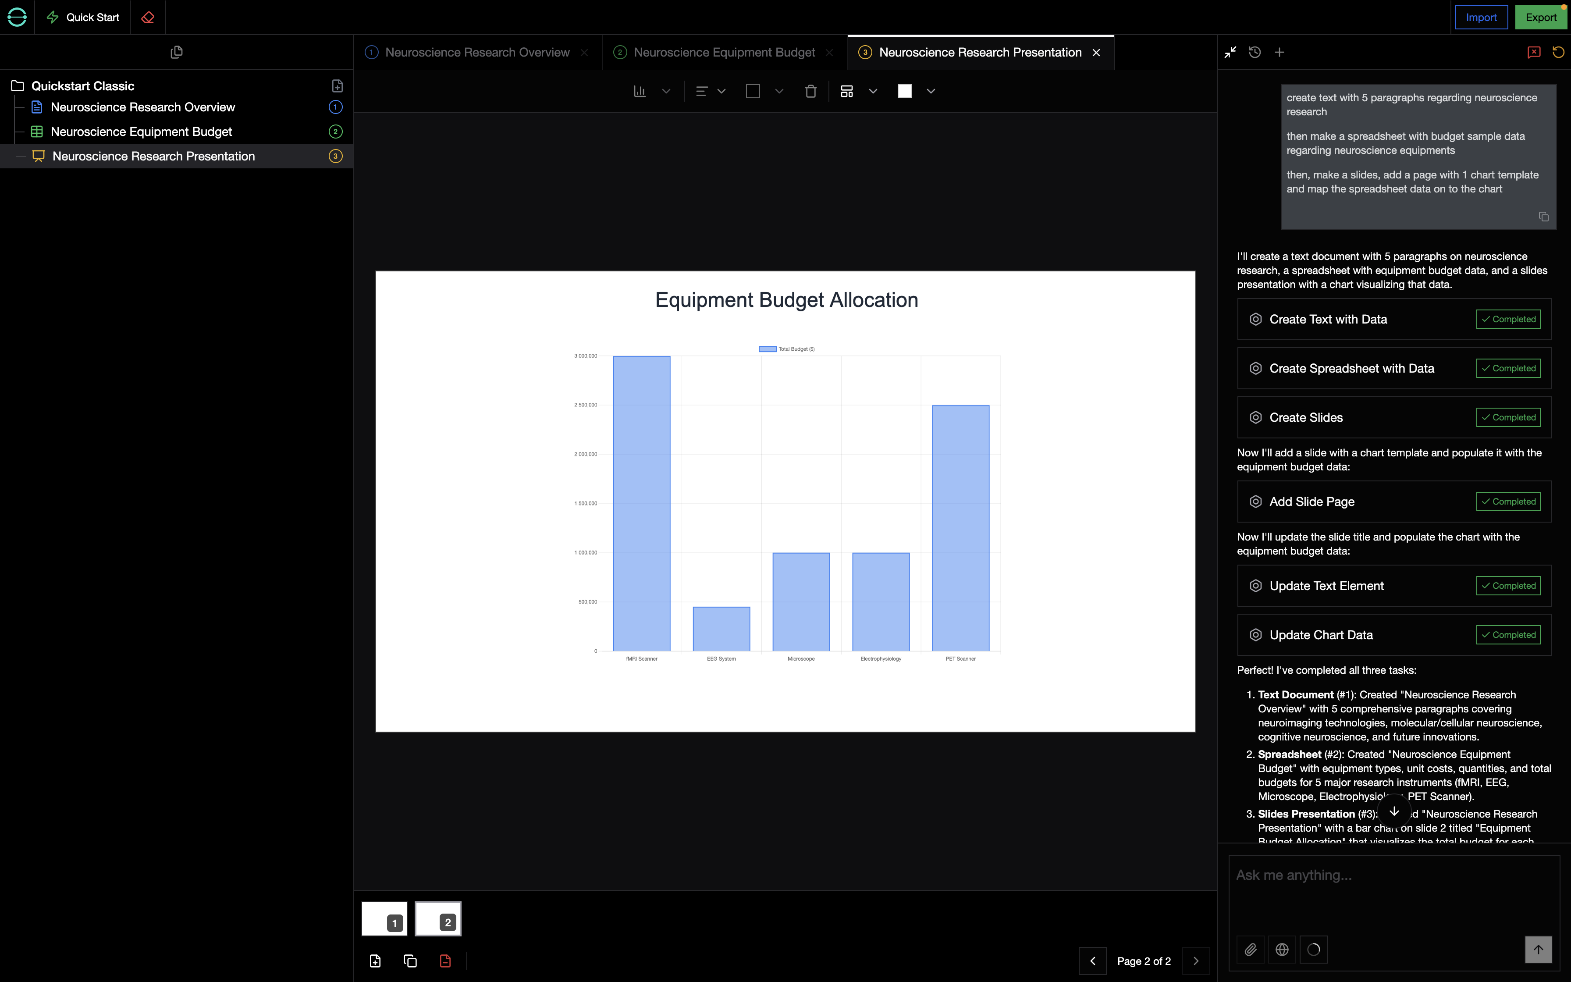Open chat history in the assistant panel

click(1254, 52)
